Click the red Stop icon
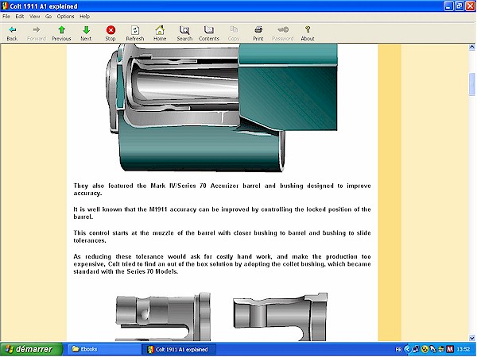Image resolution: width=477 pixels, height=357 pixels. 111,30
